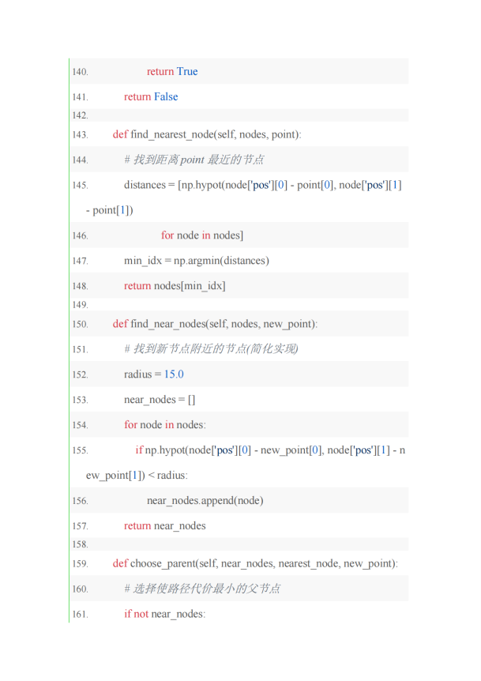The width and height of the screenshot is (481, 681).
Task: Click the find_near_nodes function definition
Action: coord(215,324)
